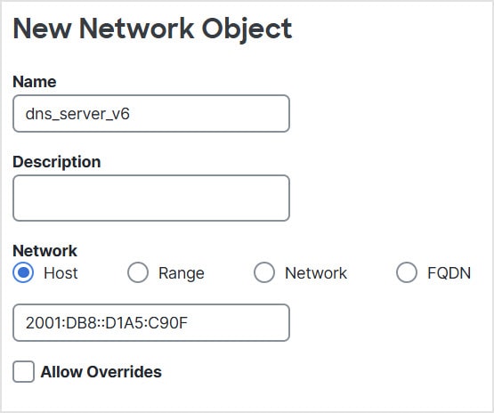494x413 pixels.
Task: Click the "Description" field label
Action: pos(57,162)
